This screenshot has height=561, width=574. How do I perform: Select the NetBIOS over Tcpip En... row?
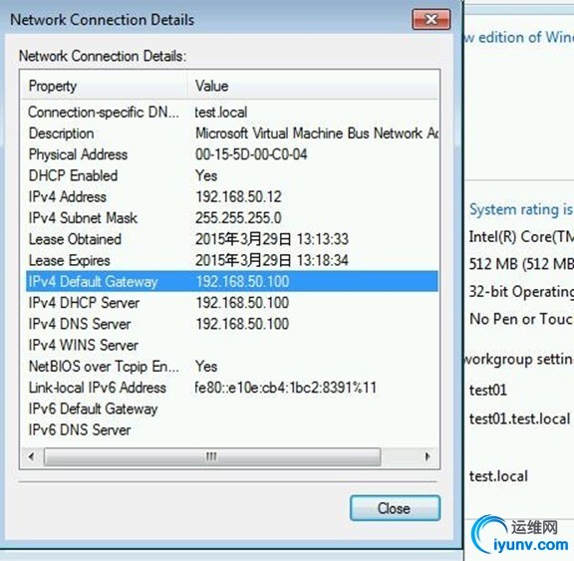coord(232,367)
